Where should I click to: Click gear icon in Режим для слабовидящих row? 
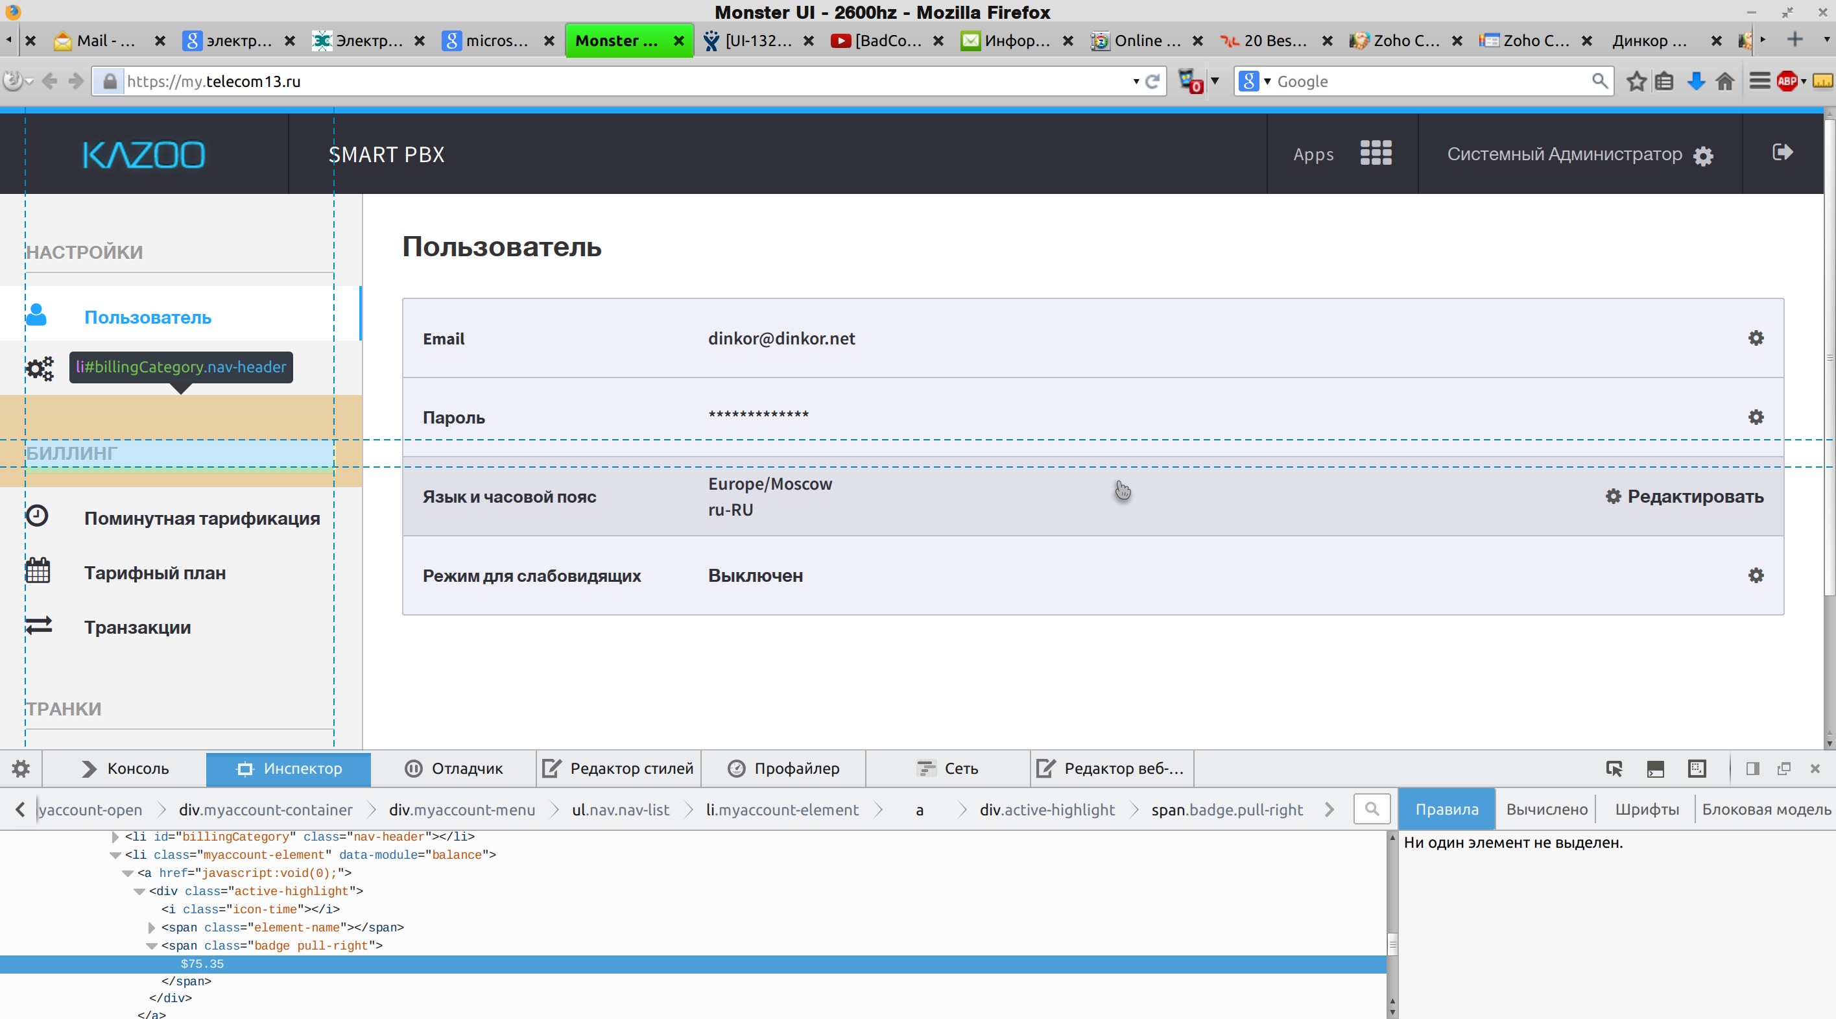coord(1756,575)
